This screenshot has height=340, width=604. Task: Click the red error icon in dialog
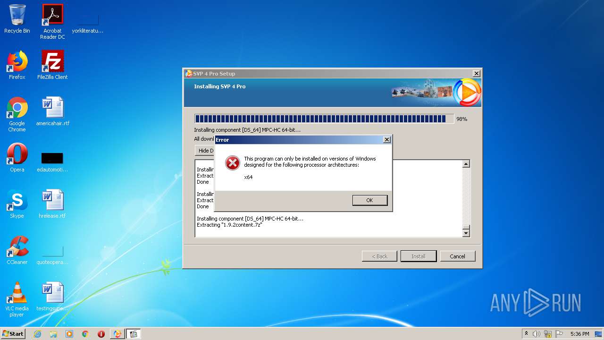point(232,163)
